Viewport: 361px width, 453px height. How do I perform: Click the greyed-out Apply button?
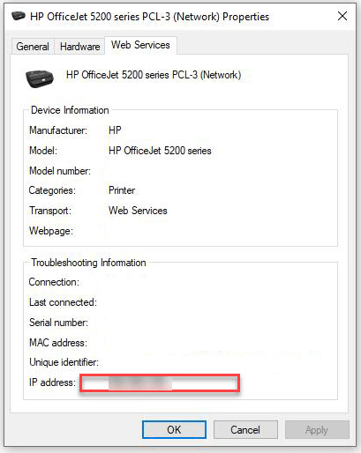click(317, 430)
